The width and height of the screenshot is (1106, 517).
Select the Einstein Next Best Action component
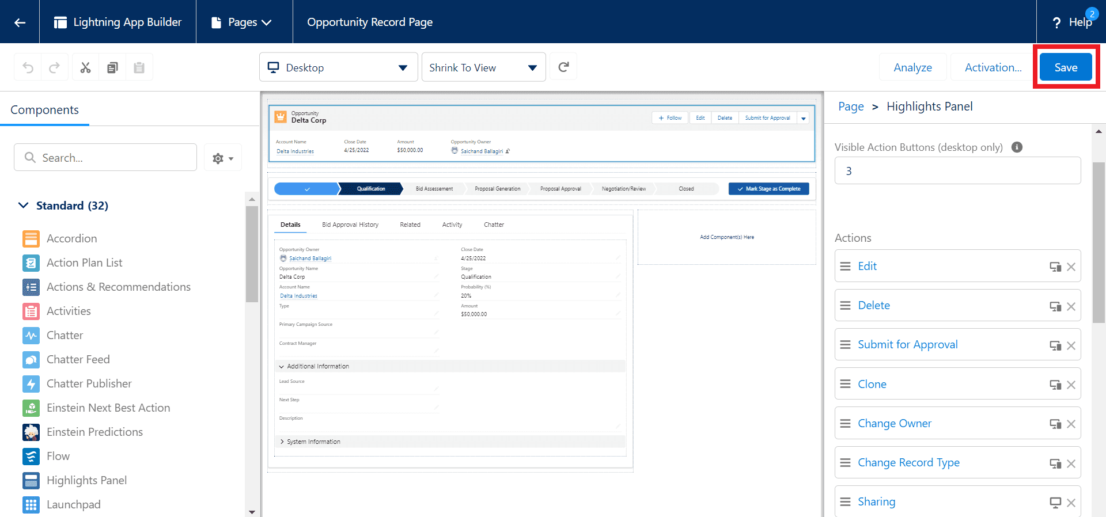point(96,408)
